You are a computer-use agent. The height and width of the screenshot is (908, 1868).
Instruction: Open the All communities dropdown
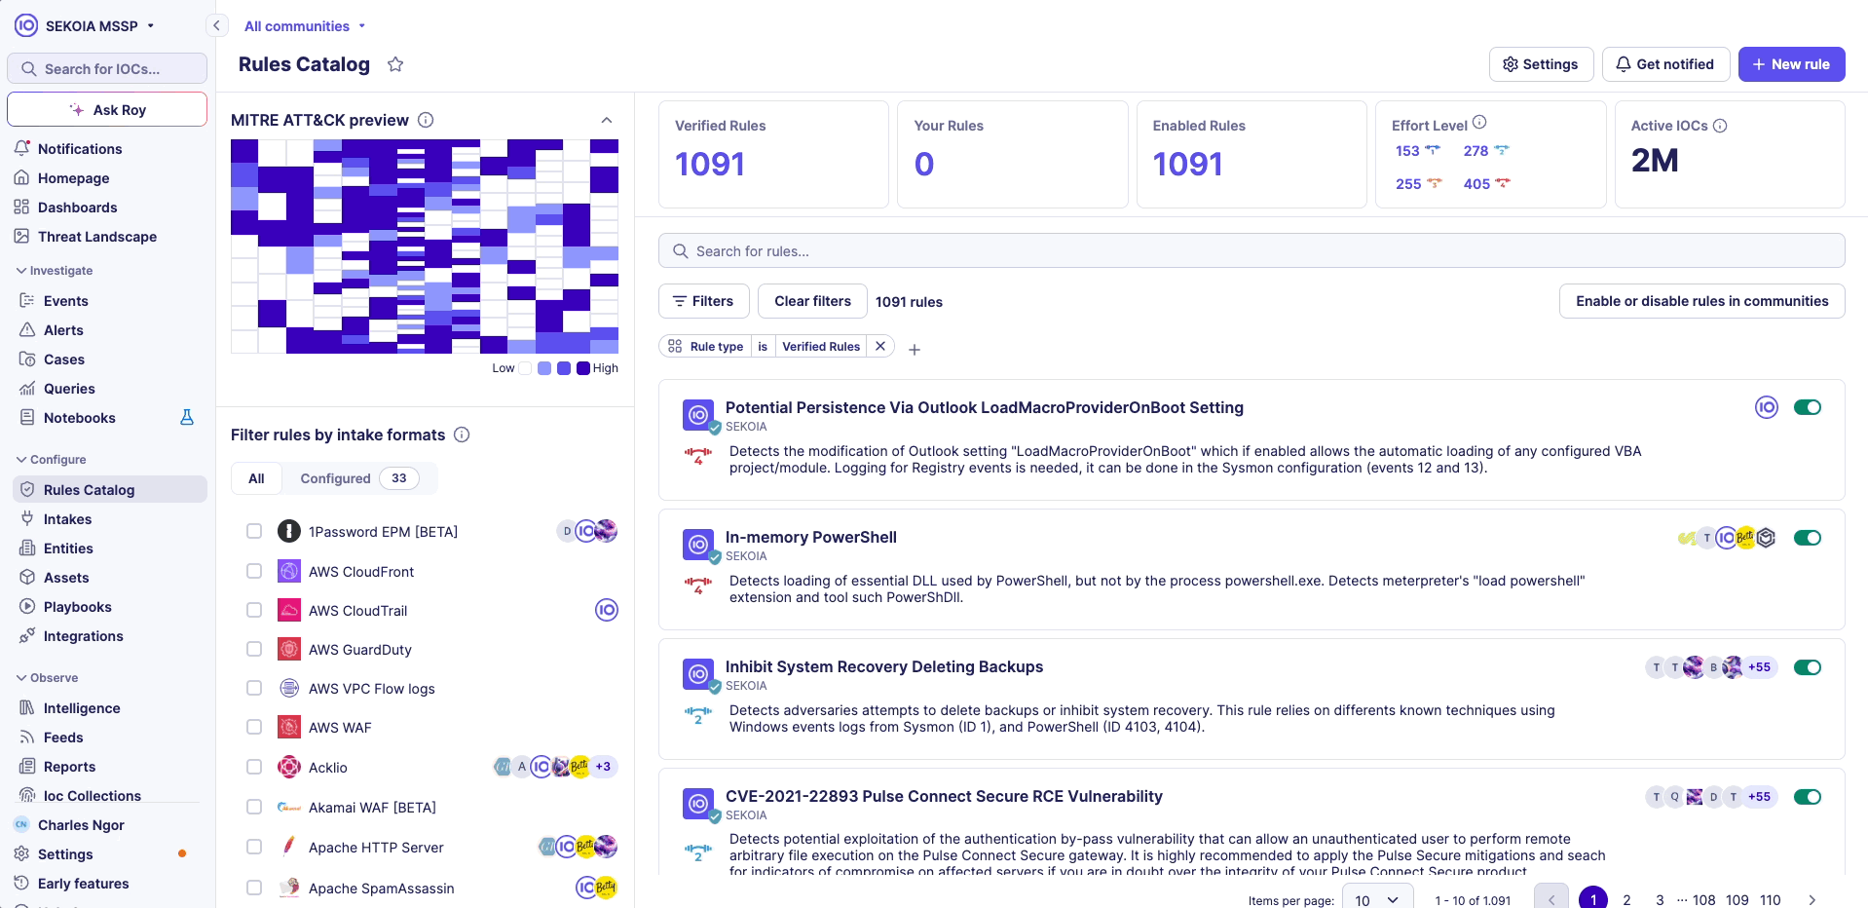tap(304, 26)
